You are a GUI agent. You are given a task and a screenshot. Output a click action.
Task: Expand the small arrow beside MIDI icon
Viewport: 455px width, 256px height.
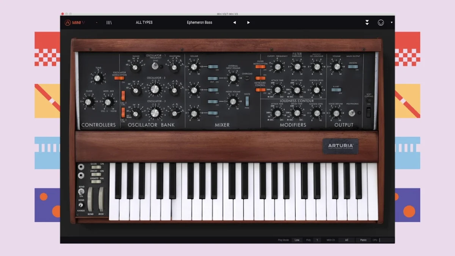click(x=391, y=23)
